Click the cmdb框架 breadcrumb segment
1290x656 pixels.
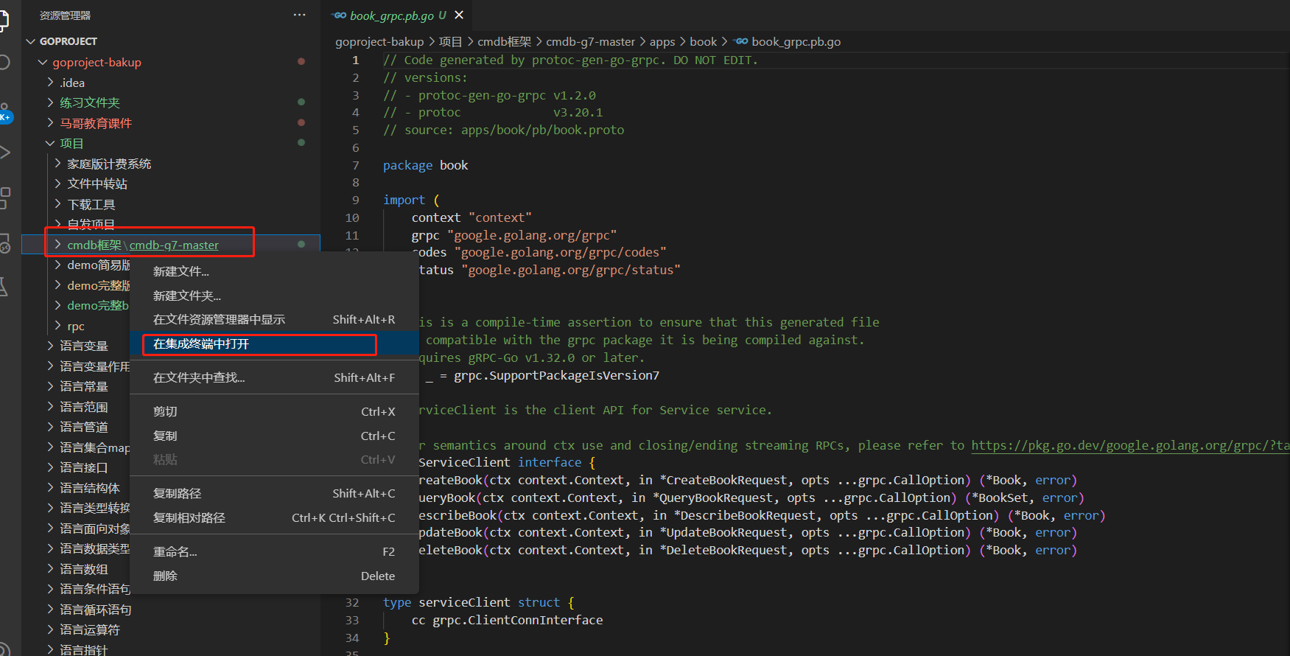[x=505, y=42]
